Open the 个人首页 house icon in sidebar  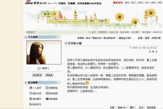point(31,88)
